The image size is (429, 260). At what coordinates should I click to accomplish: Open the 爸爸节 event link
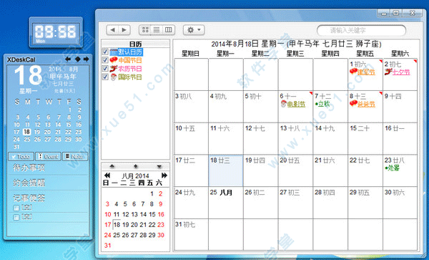tap(367, 105)
